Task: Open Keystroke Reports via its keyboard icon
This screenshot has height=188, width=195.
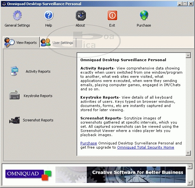Action: [15, 95]
